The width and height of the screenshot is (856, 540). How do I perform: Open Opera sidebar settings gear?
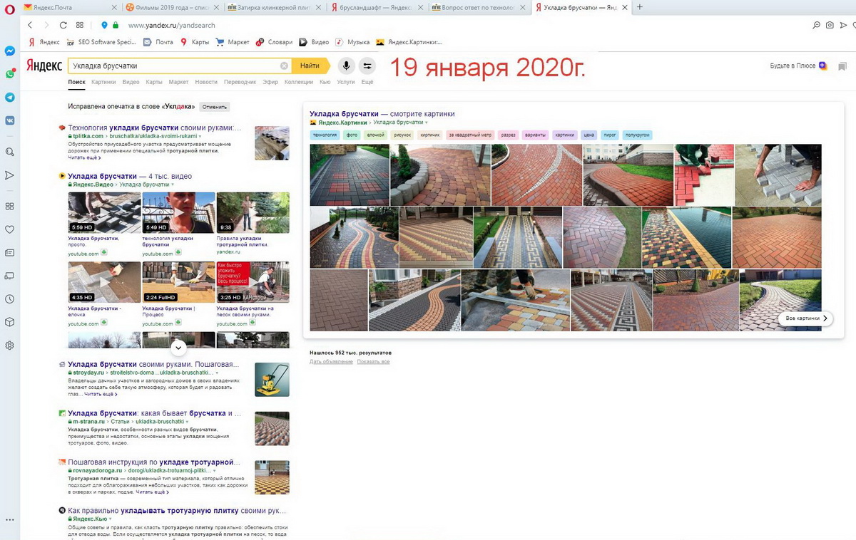point(10,346)
